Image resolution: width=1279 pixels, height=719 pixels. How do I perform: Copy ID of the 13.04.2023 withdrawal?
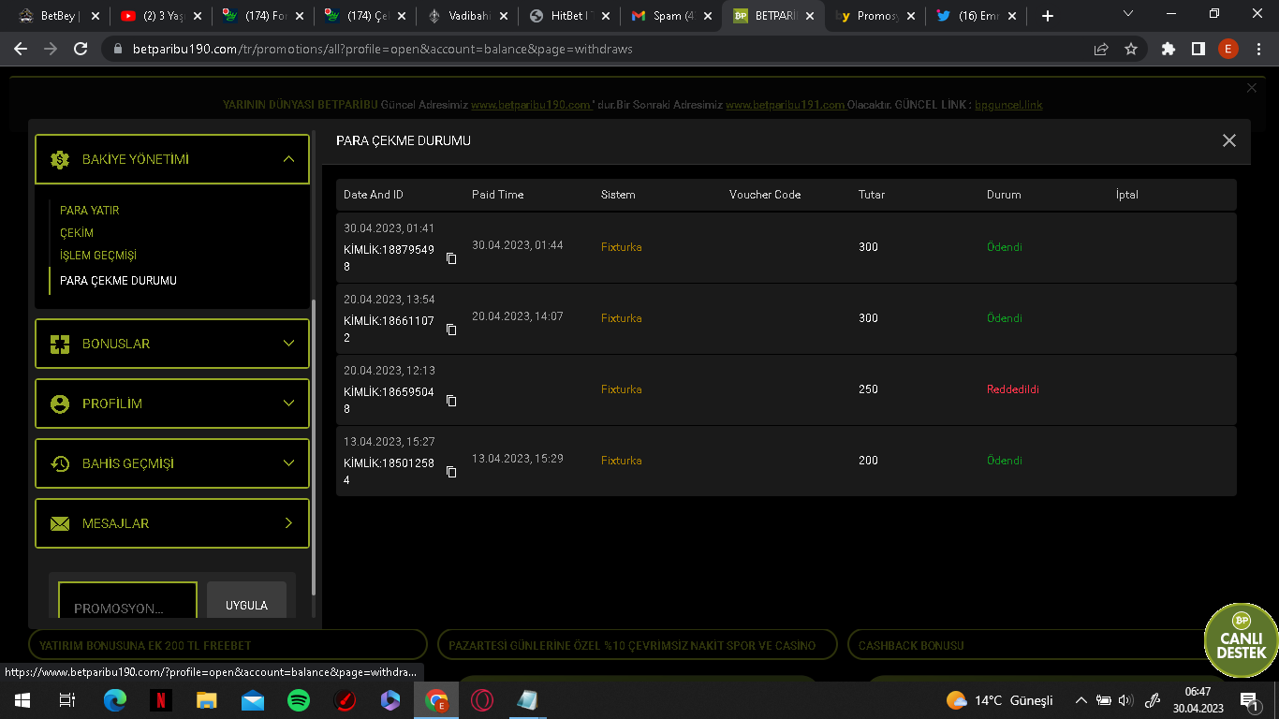[451, 472]
